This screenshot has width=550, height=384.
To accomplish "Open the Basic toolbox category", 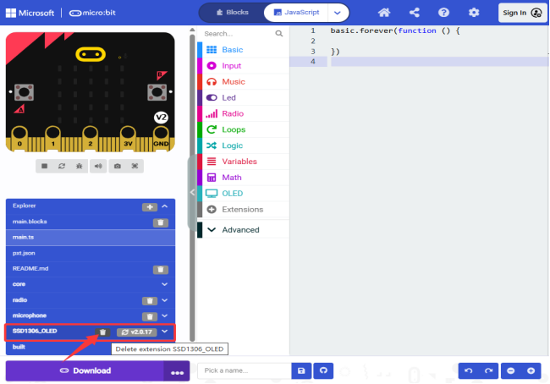I will 244,50.
